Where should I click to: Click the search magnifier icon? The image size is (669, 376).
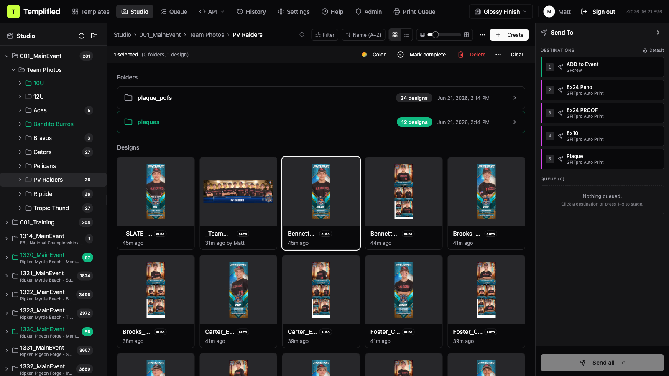pyautogui.click(x=302, y=35)
